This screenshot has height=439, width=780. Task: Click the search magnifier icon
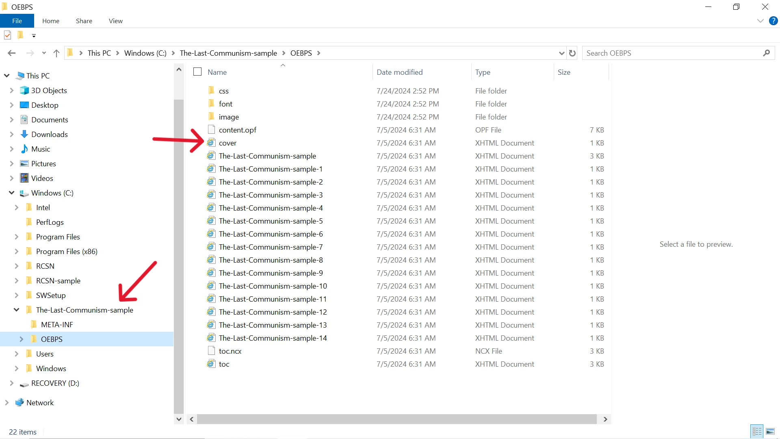point(766,53)
